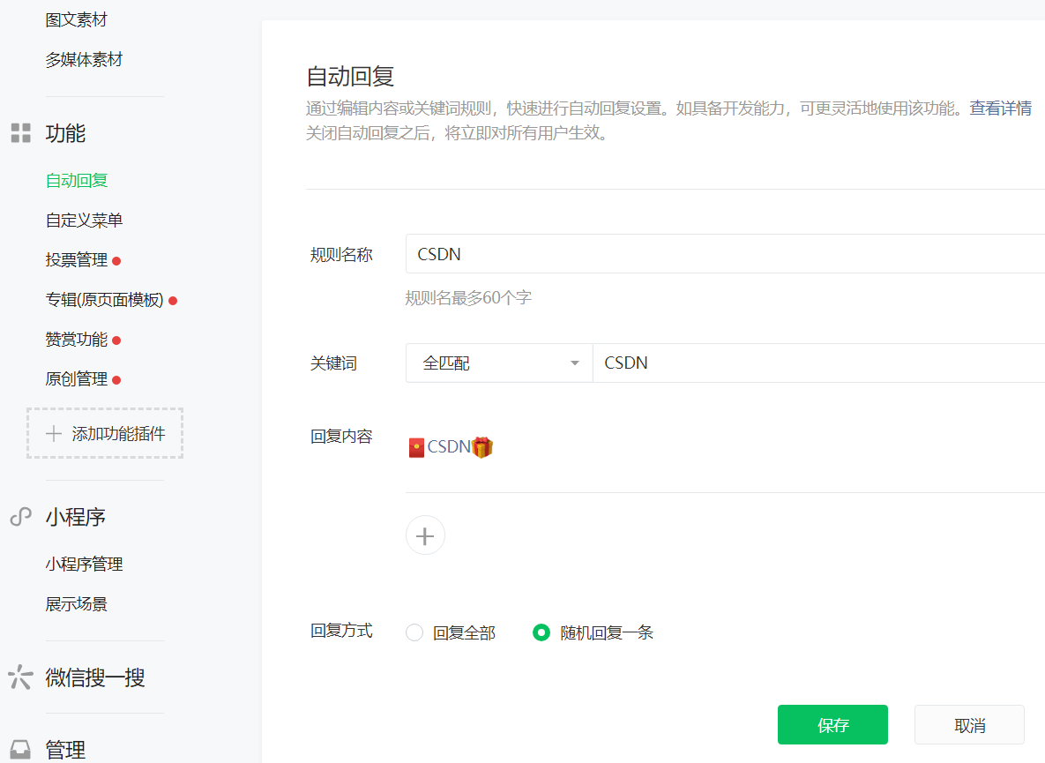Click the 小程序 link-shaped icon
Screen dimensions: 1045x763
(20, 517)
